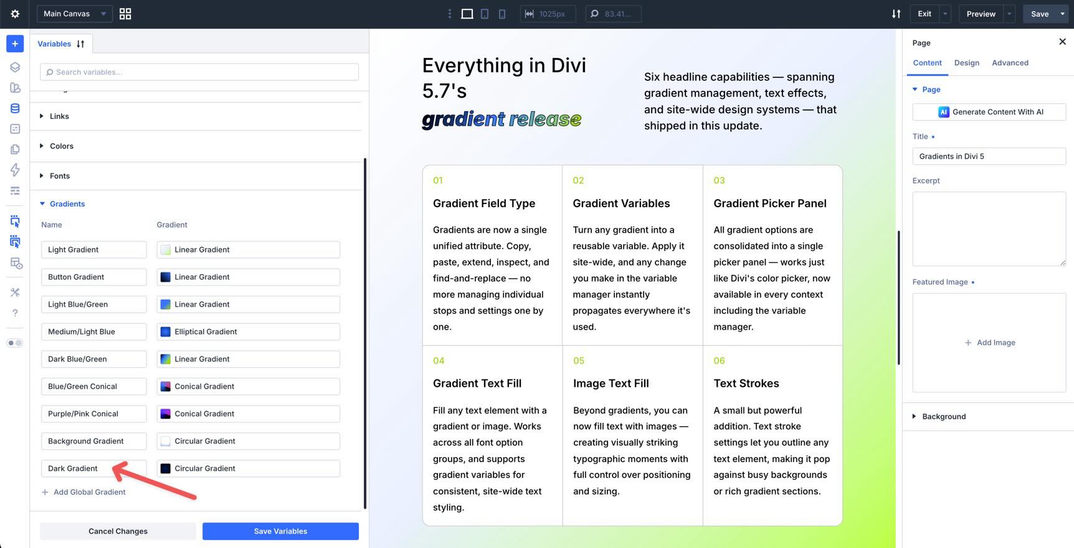Click the zoom level 83.41 field
1074x548 pixels.
[x=613, y=14]
